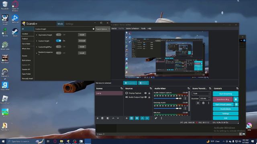
Task: Install the CustomKnightPlus mod
Action: 82,47
